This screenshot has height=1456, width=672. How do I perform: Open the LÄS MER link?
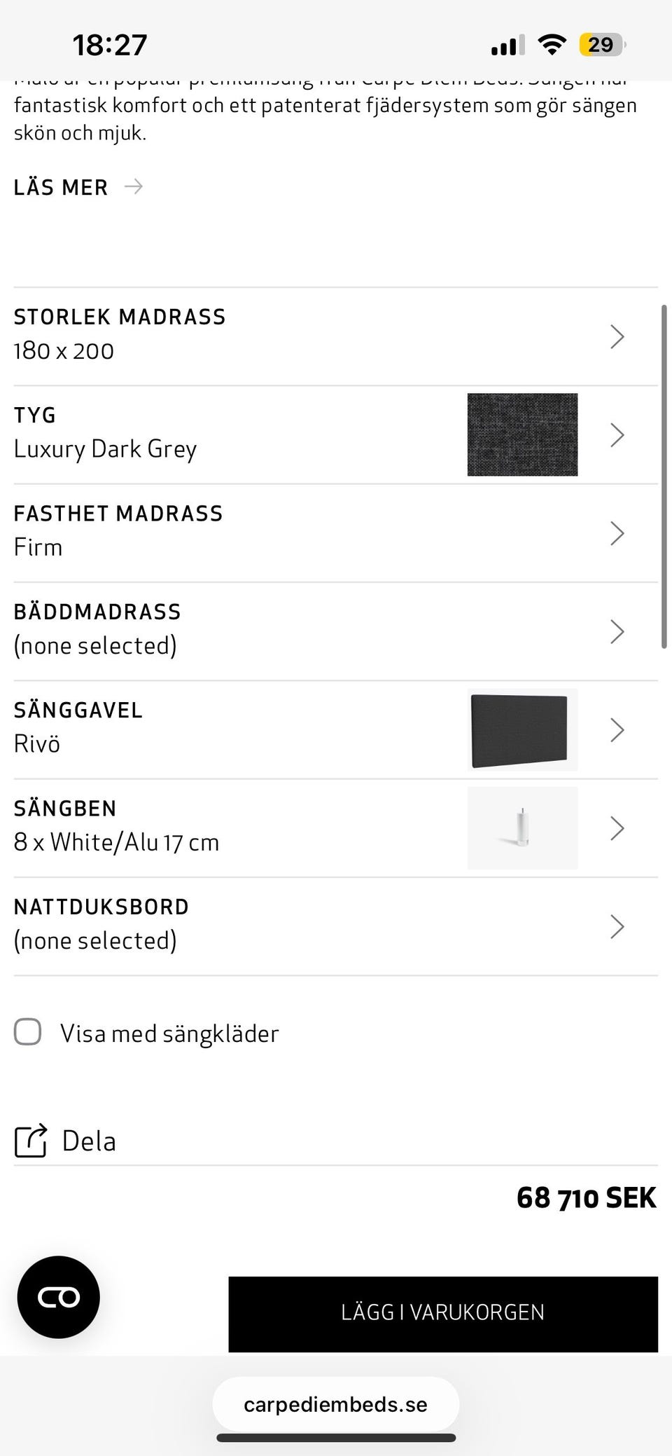pos(61,187)
